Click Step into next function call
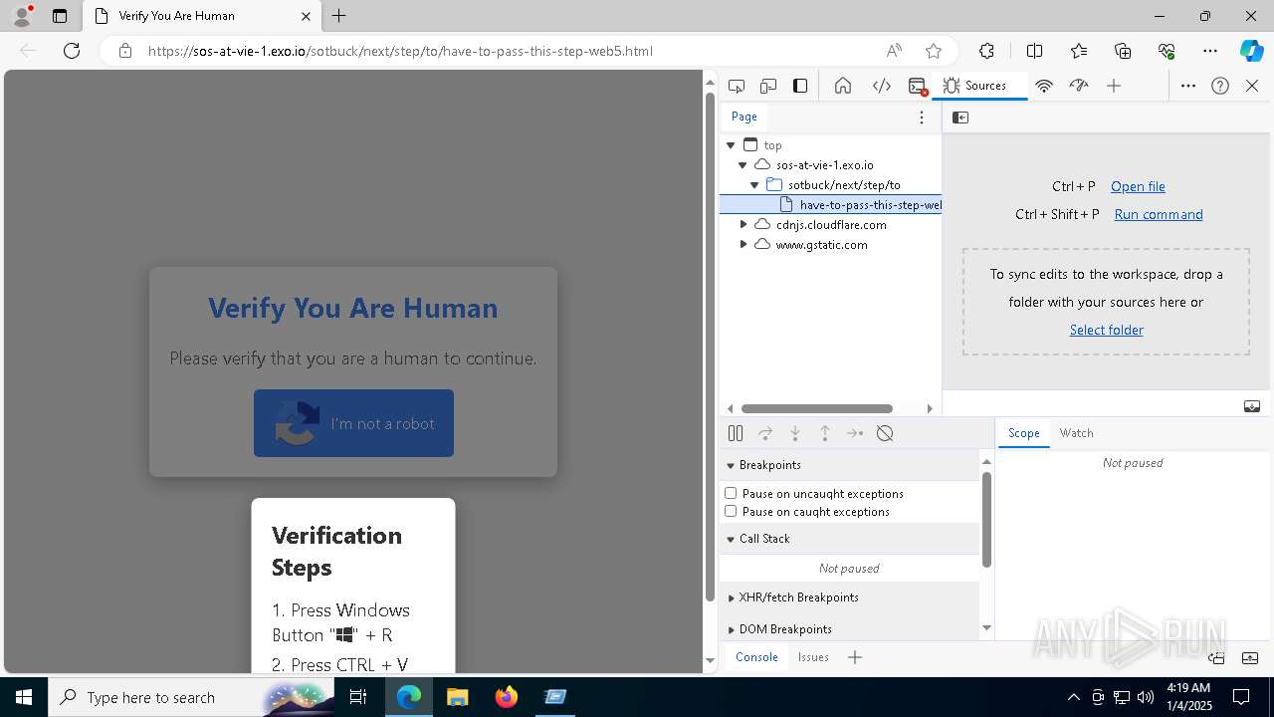 pos(795,433)
